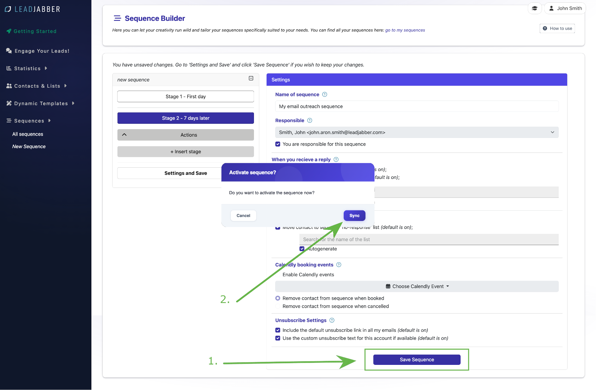Cancel the Activate sequence dialog

click(x=243, y=216)
